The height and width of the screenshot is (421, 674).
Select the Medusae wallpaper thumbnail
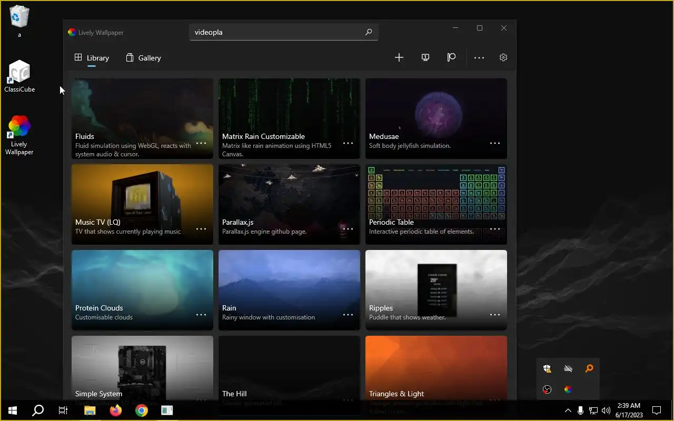tap(436, 118)
